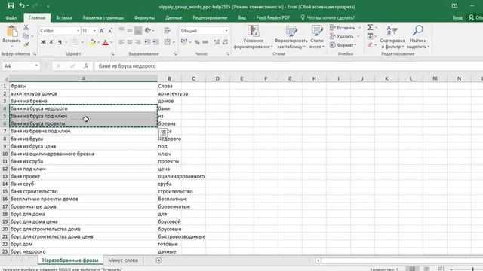The image size is (483, 271).
Task: Align text to the right
Action: click(138, 42)
